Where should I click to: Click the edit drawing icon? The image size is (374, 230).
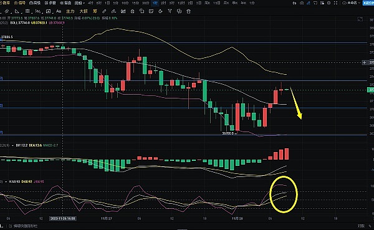(151, 11)
